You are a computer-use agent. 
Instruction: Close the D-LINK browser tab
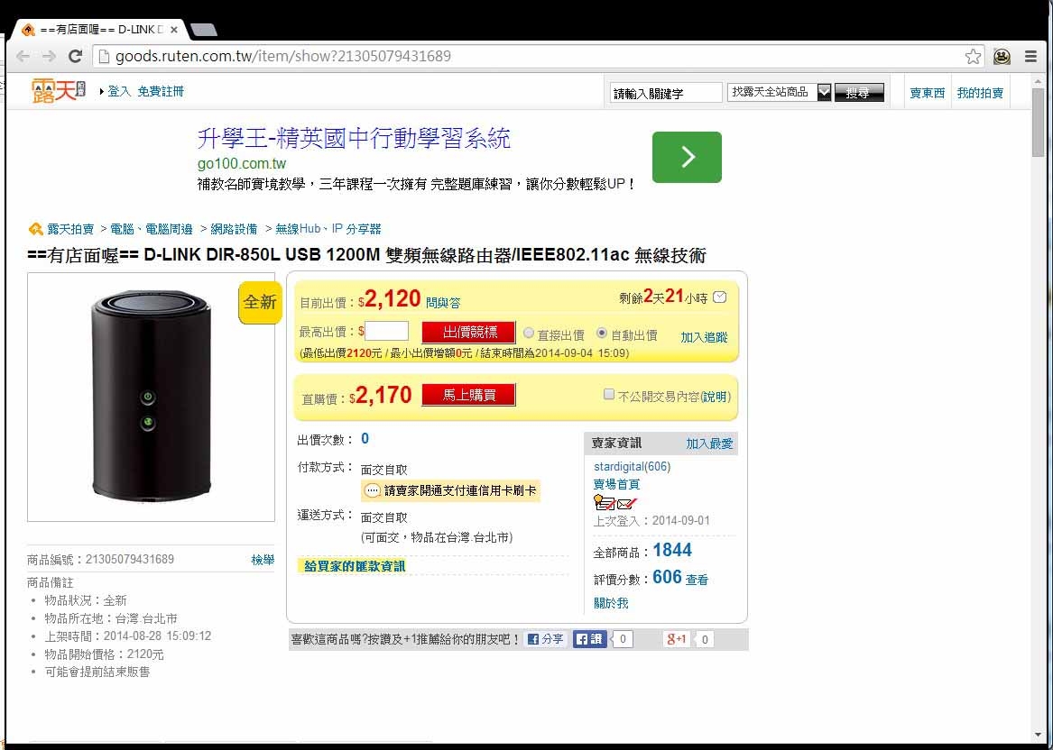coord(174,30)
